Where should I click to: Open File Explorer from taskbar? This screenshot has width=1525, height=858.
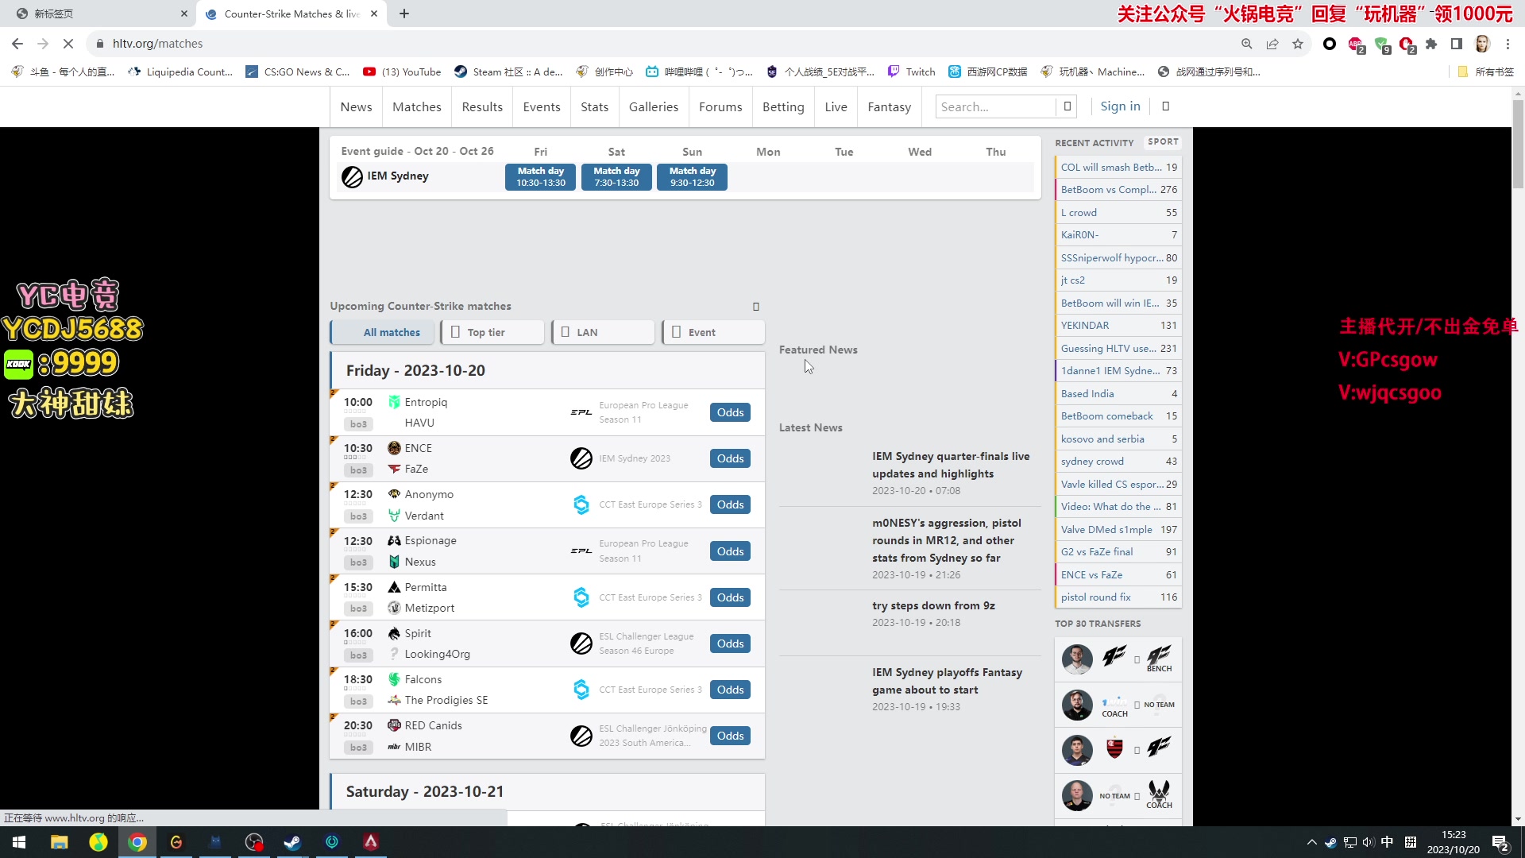[x=59, y=842]
